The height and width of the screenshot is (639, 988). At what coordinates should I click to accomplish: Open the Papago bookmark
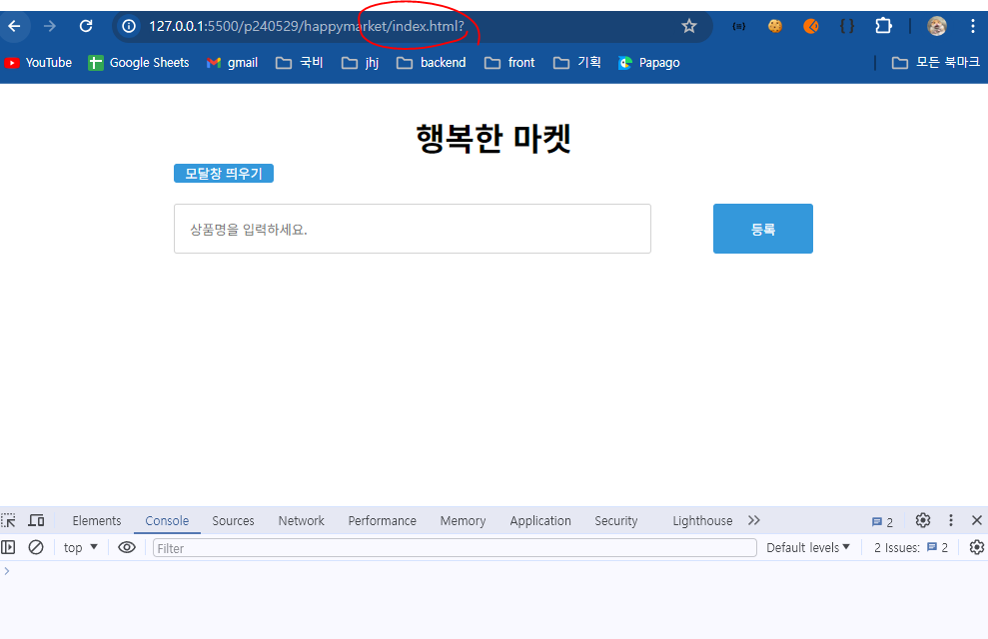click(649, 62)
